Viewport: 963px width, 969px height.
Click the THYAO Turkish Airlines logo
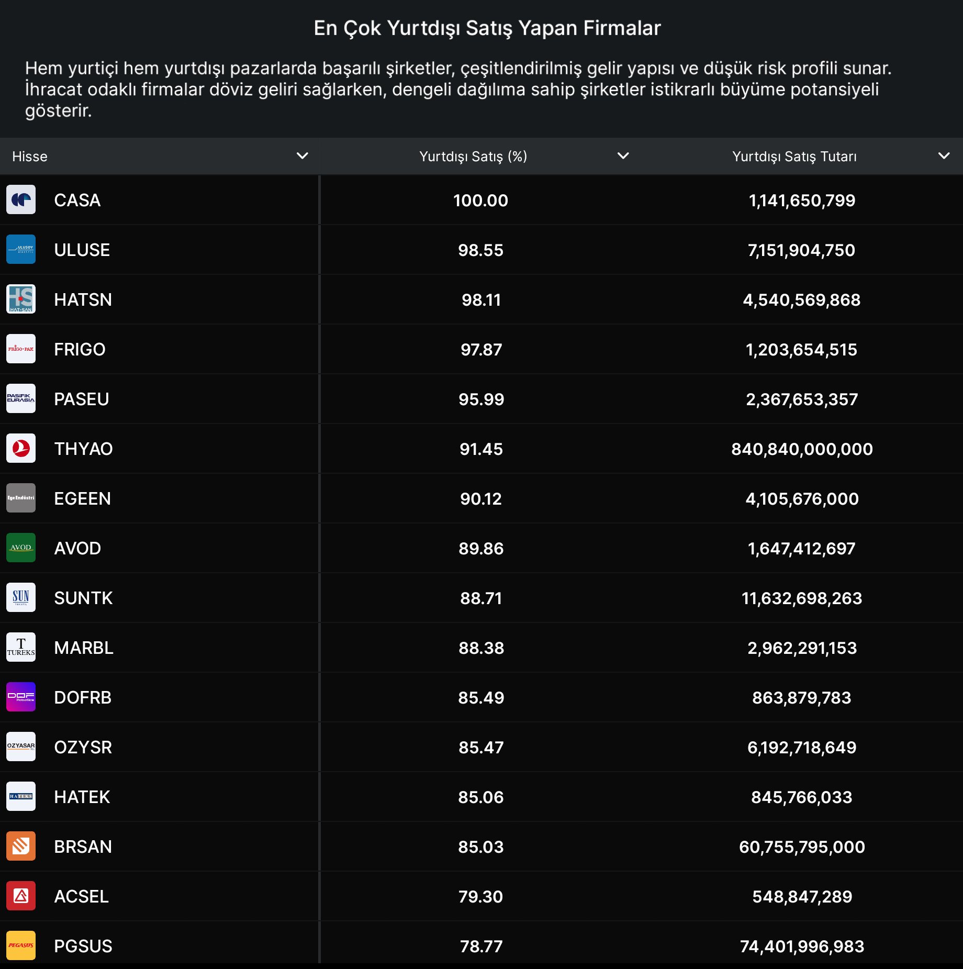tap(21, 449)
